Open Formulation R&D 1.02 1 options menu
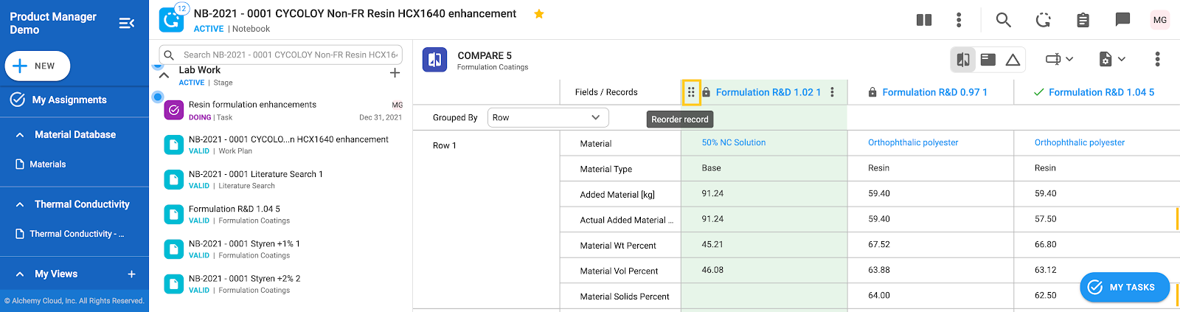This screenshot has width=1180, height=312. pyautogui.click(x=832, y=92)
